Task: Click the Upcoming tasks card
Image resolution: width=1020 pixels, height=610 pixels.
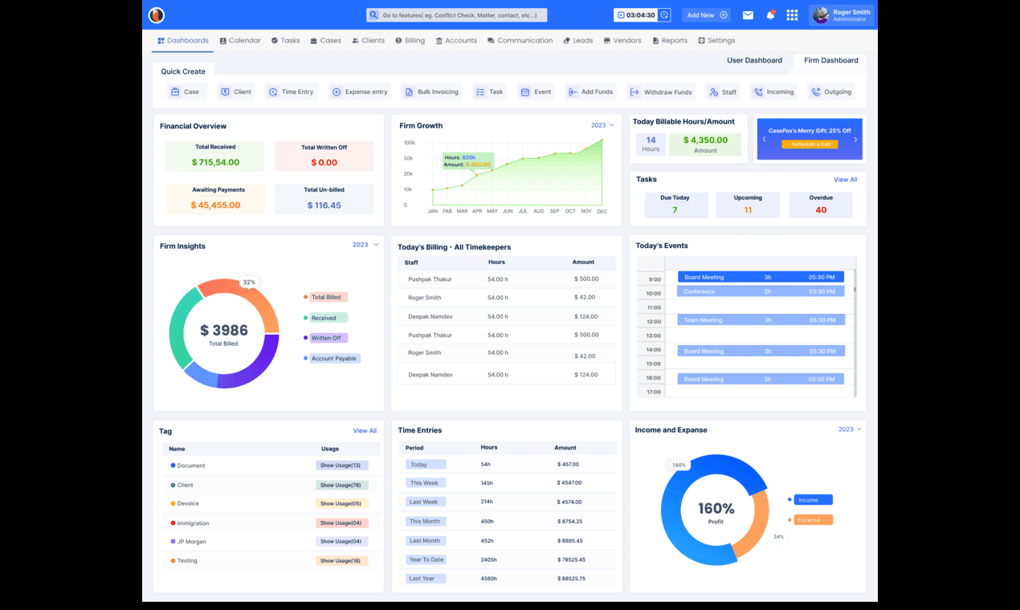Action: (748, 205)
